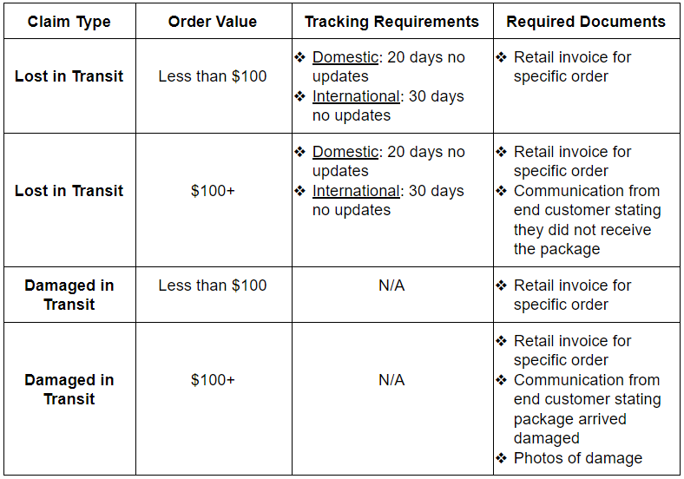
Task: Click underlined Domestic text in second row
Action: coord(345,152)
